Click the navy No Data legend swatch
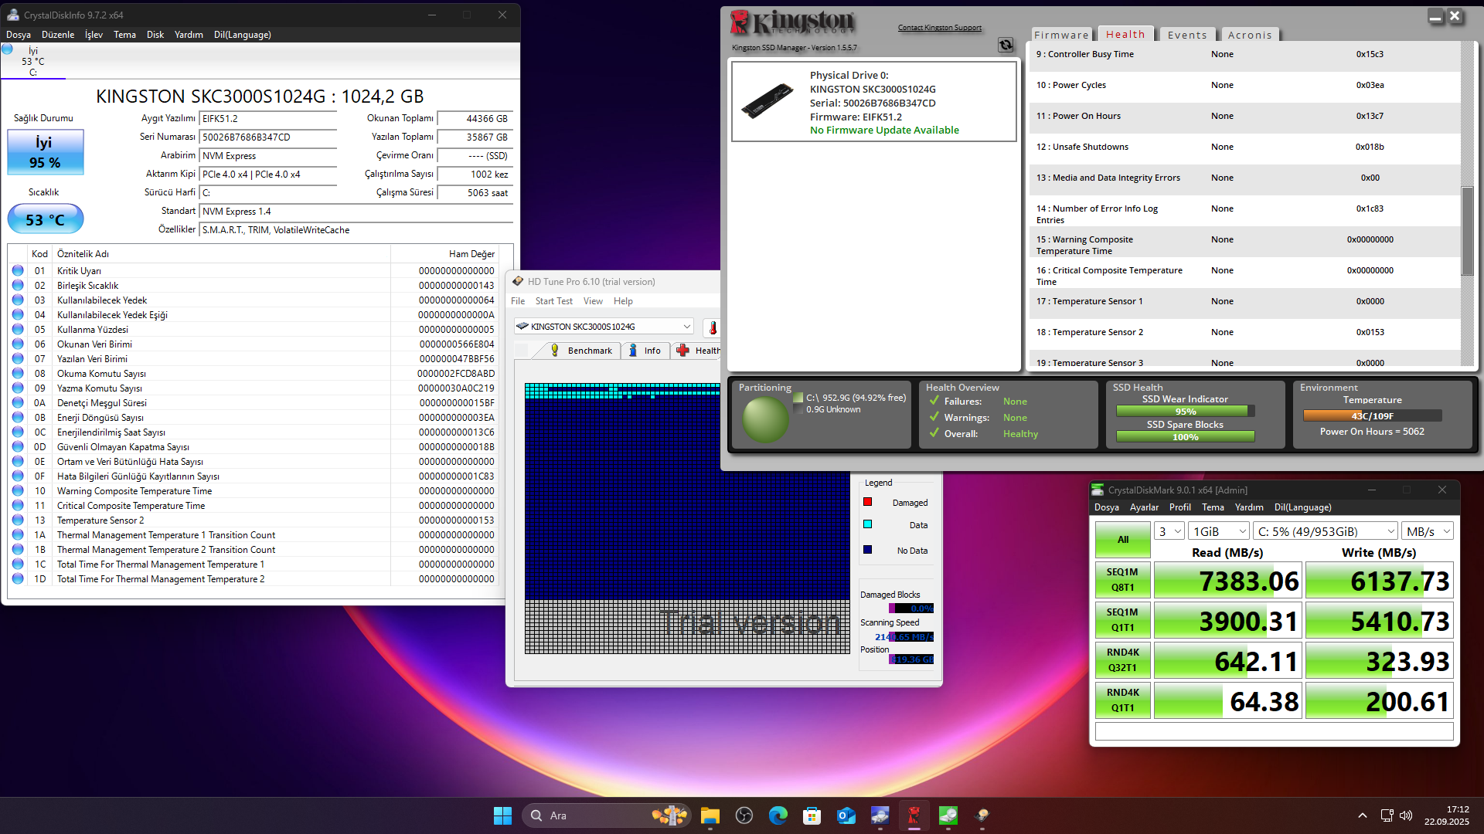Viewport: 1484px width, 834px height. coord(867,550)
